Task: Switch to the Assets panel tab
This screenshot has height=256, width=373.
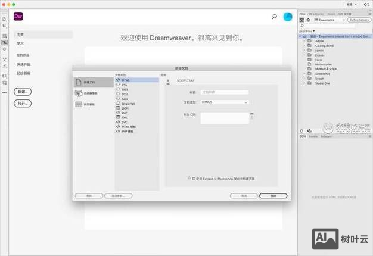Action: coord(313,136)
